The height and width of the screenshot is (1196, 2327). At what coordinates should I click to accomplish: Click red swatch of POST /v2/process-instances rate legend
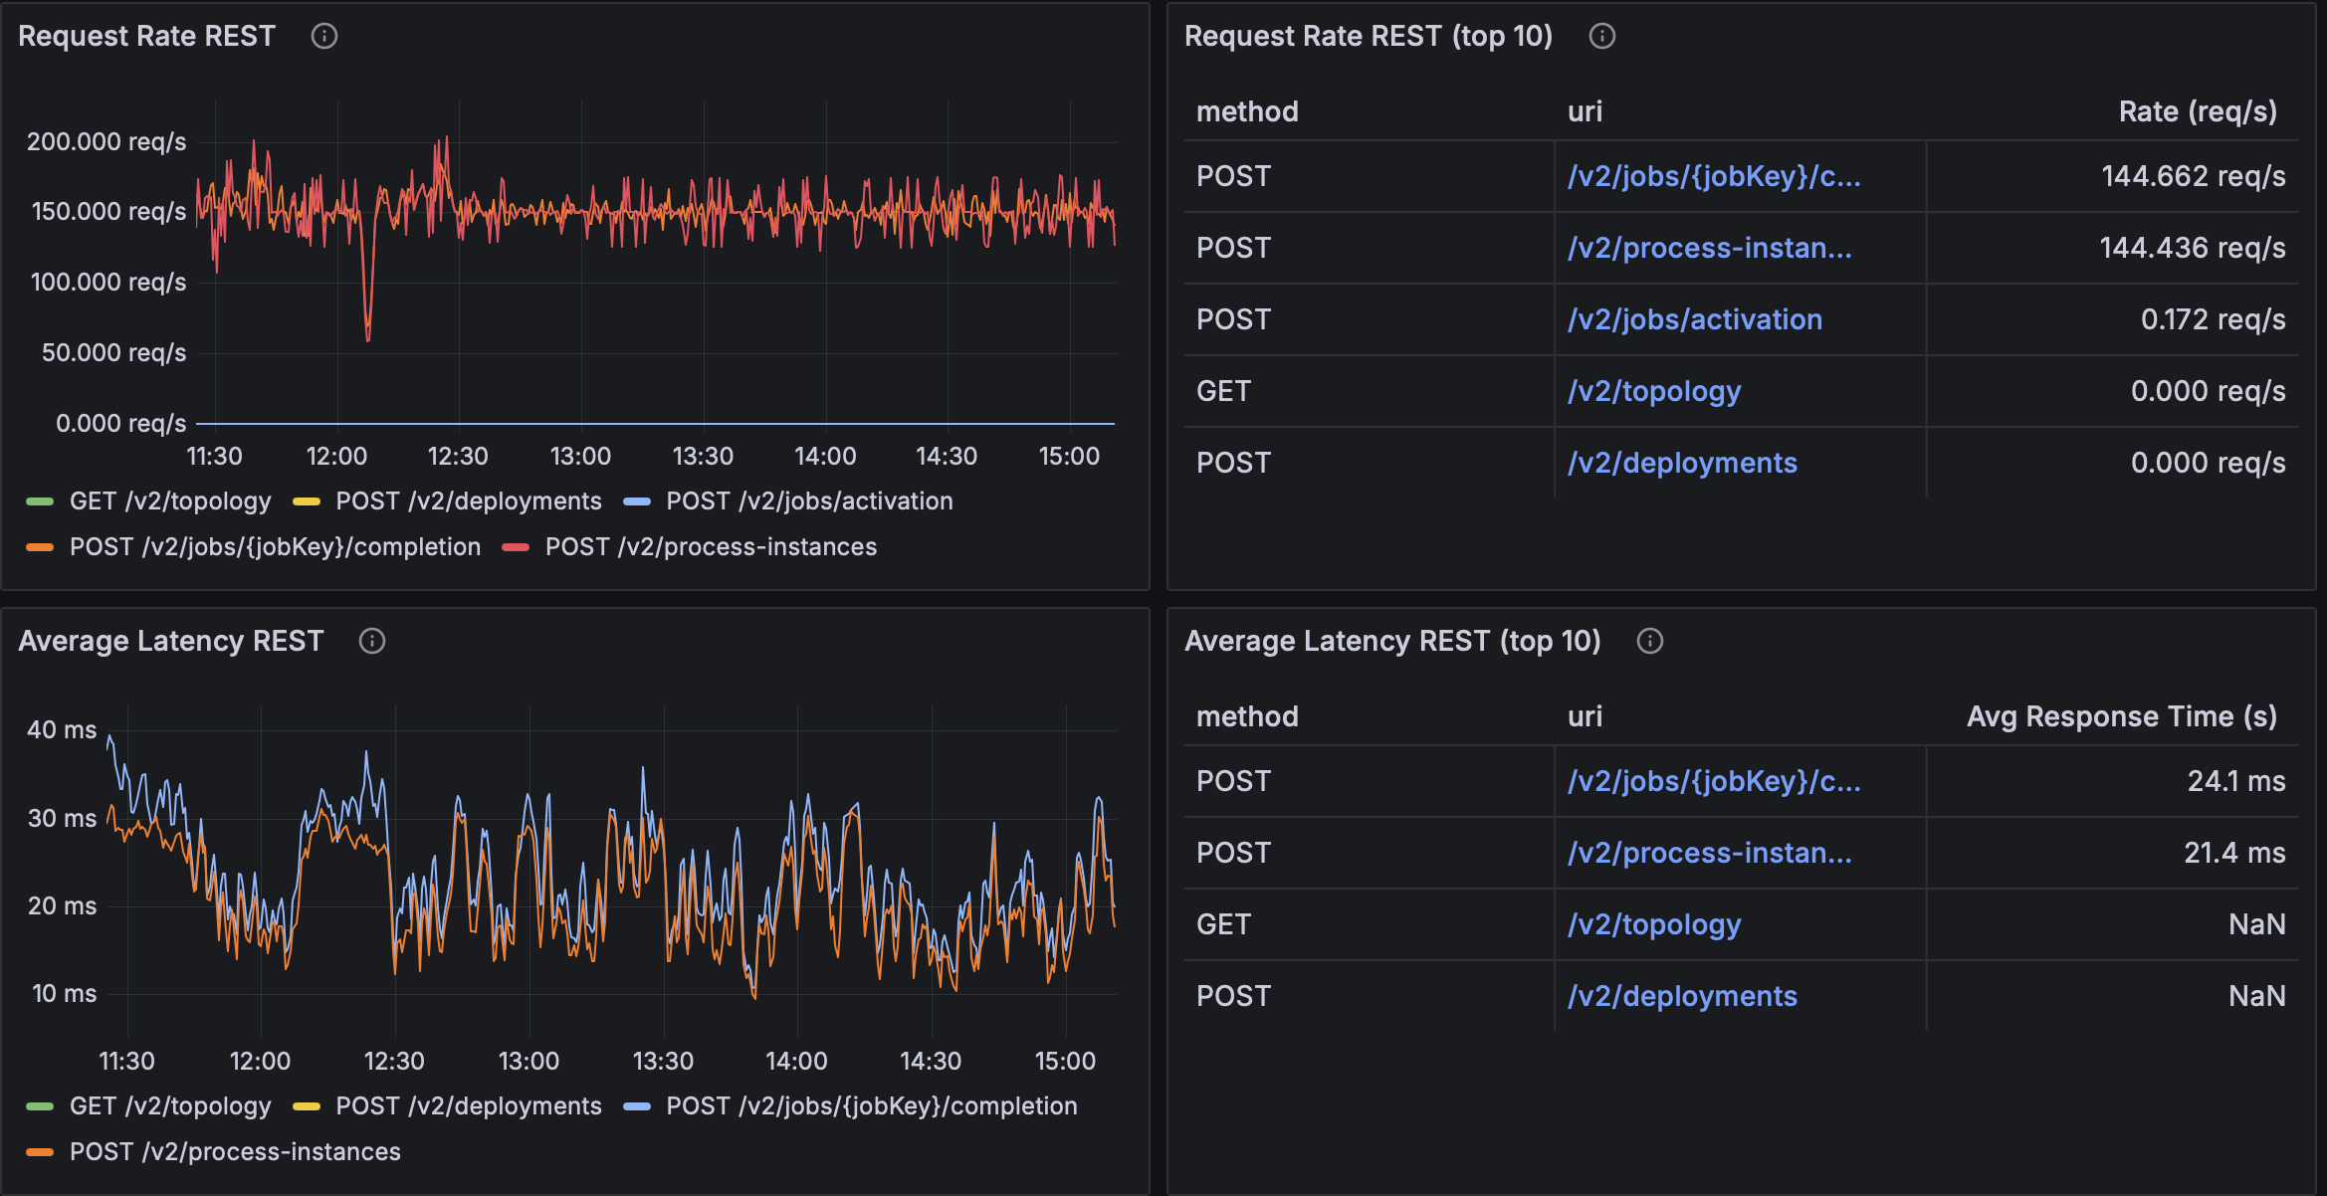516,547
